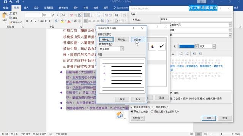The height and width of the screenshot is (136, 243).
Task: Click the Align Left icon in ribbon
Action: tap(85, 21)
